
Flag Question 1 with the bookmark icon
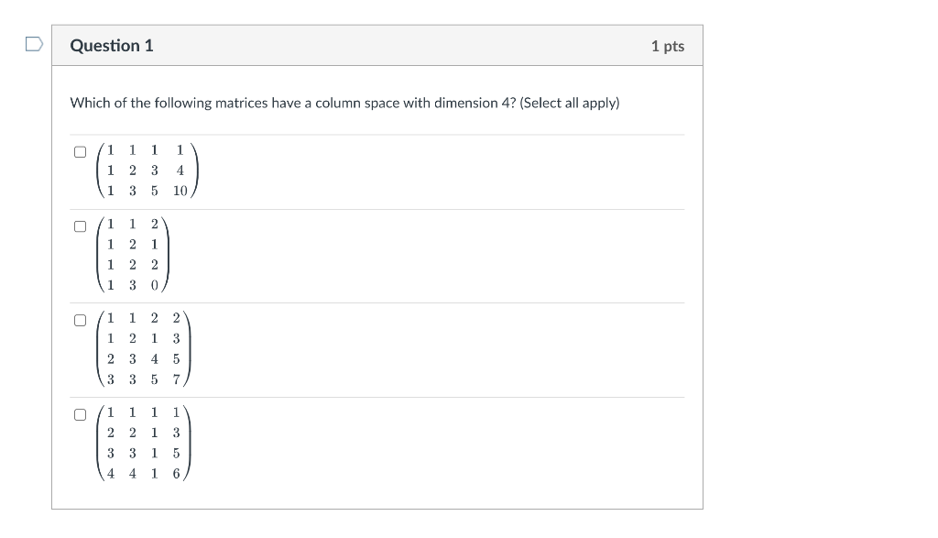pyautogui.click(x=34, y=44)
